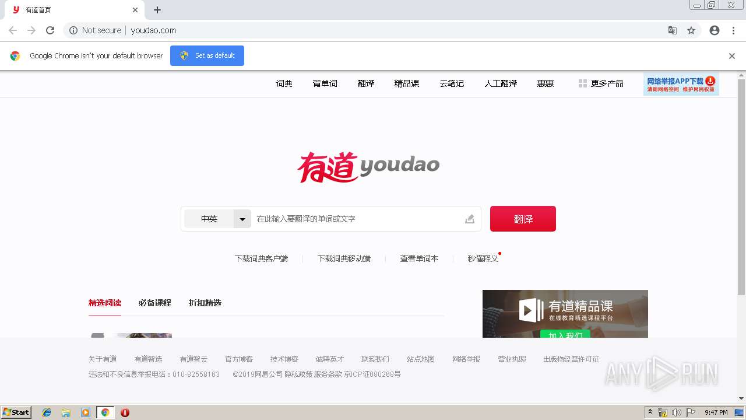Open the Google Translate icon in address bar
Image resolution: width=746 pixels, height=420 pixels.
click(673, 30)
